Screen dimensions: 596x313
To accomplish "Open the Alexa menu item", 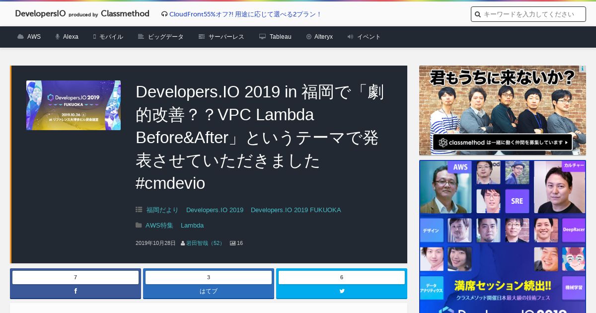I will click(67, 37).
